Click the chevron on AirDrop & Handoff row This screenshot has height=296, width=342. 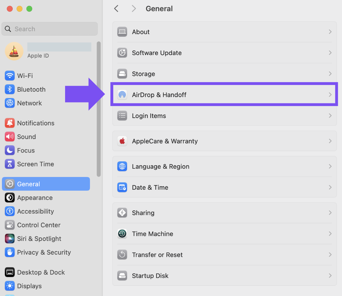tap(330, 95)
